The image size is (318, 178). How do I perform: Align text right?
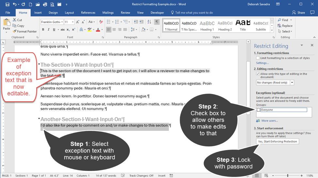tap(119, 30)
